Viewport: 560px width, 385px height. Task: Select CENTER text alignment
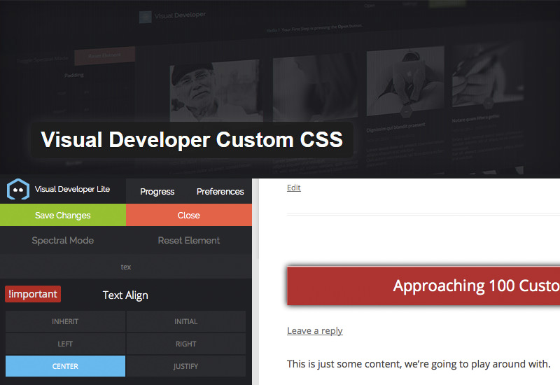click(x=65, y=366)
